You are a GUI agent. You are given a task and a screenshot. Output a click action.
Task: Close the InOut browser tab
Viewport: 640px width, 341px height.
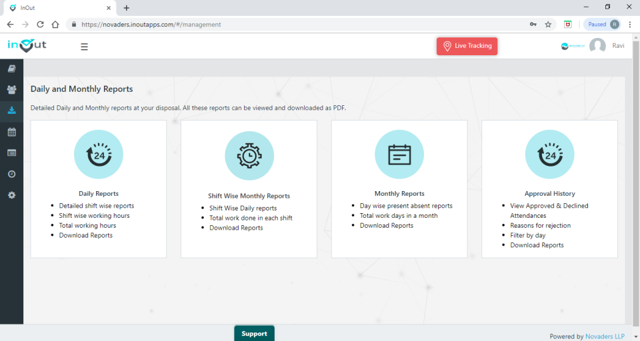pos(109,8)
